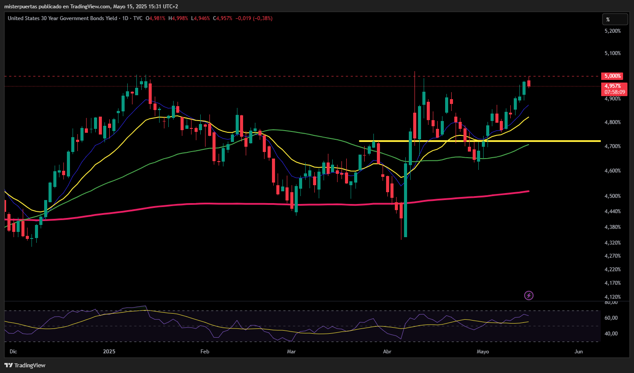Click the Mayo label on time axis
This screenshot has height=373, width=634.
483,352
